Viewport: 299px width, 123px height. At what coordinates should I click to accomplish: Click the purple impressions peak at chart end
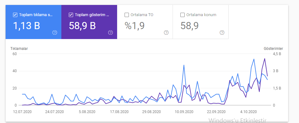click(265, 59)
